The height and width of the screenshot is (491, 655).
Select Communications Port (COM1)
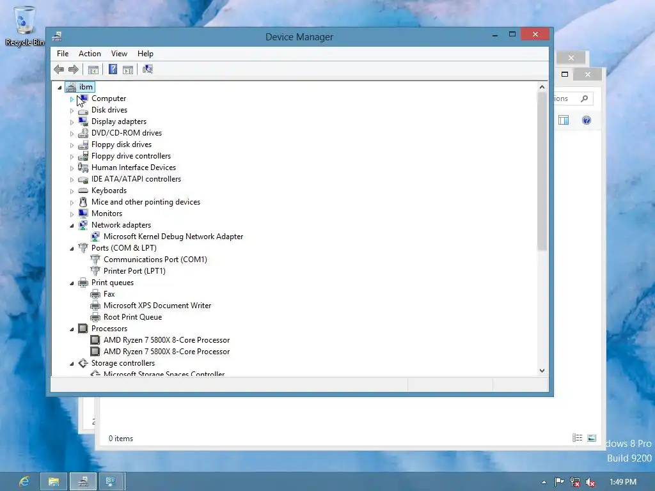[x=155, y=260]
